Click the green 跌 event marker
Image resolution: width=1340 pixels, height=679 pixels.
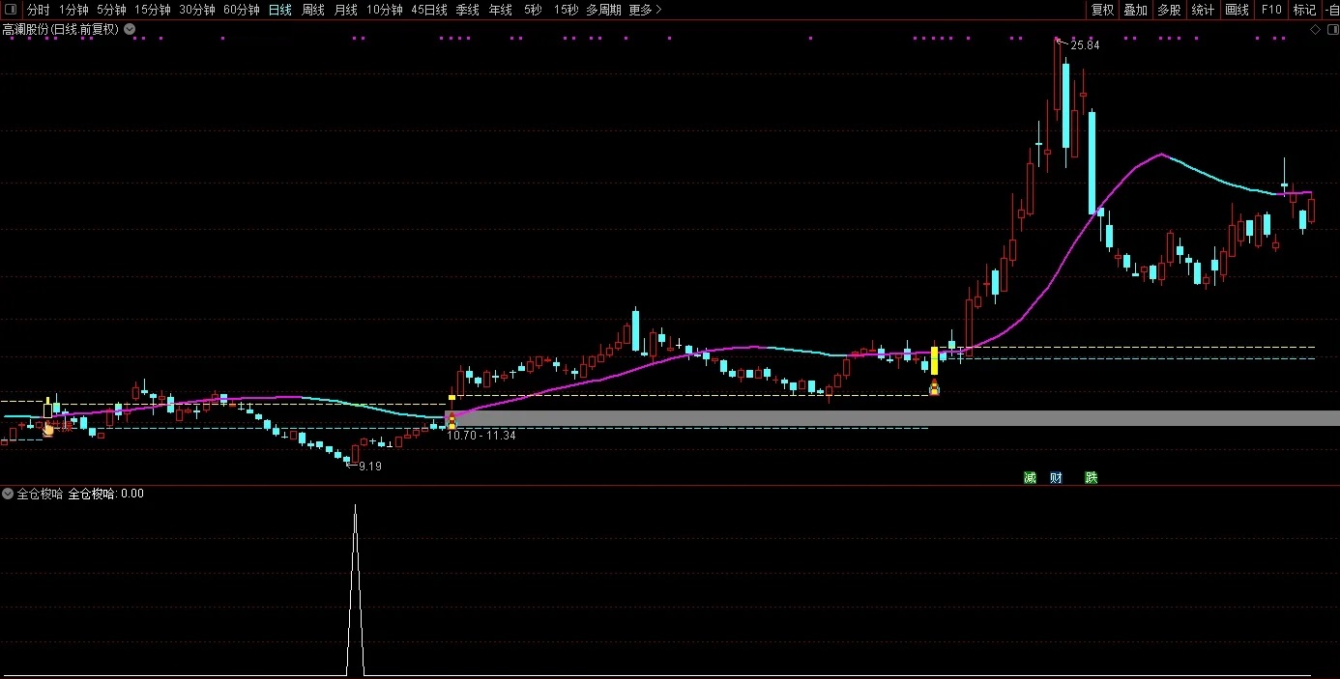1092,477
